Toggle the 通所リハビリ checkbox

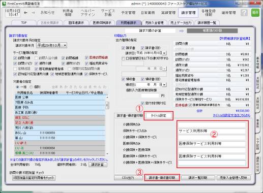point(63,63)
